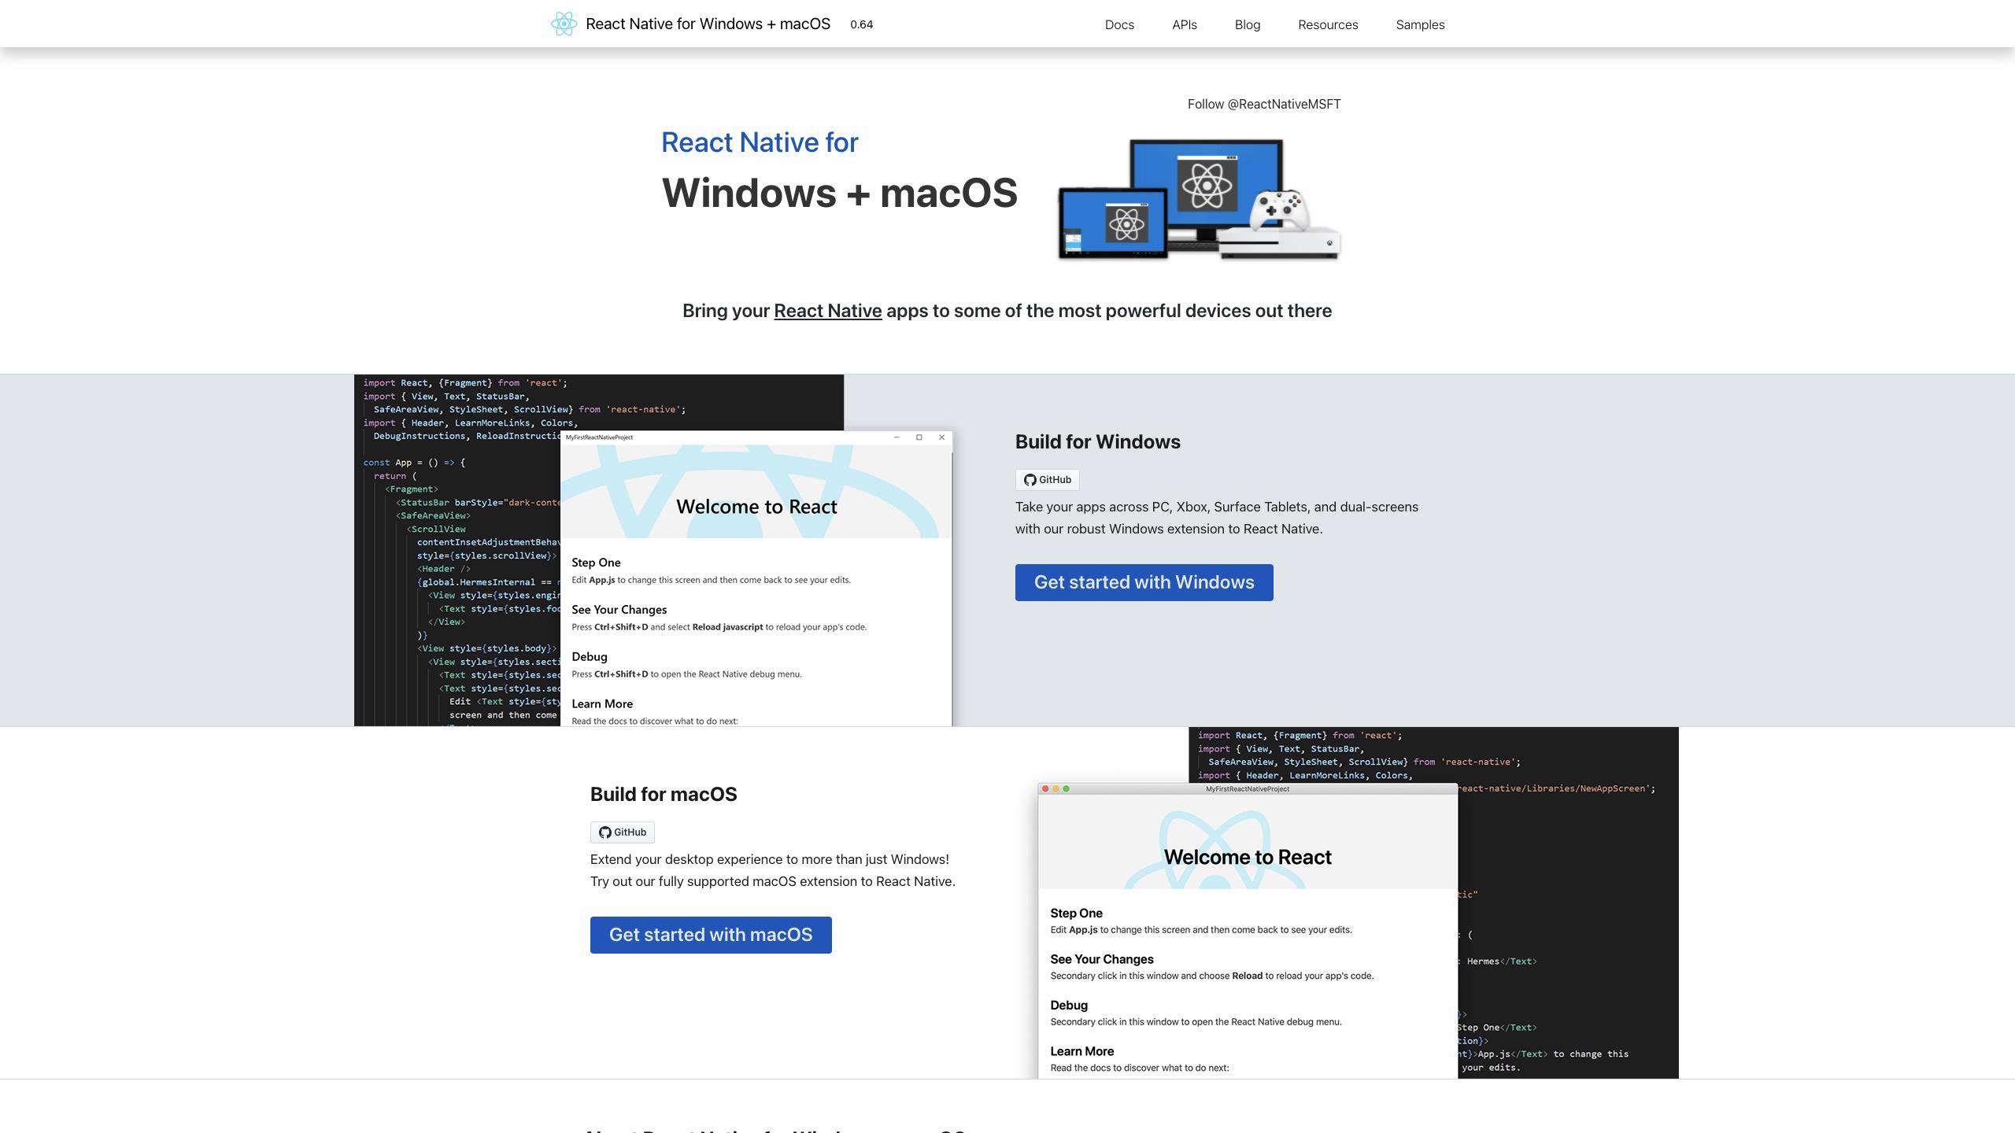Click GitHub octocat icon in macOS section
The image size is (2015, 1133).
604,832
